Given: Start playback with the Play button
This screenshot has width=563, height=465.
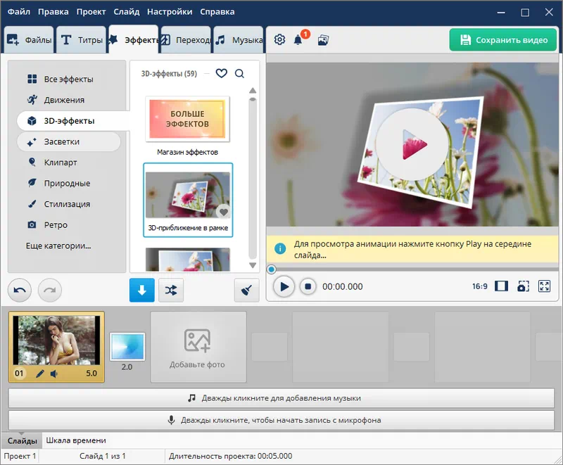Looking at the screenshot, I should pyautogui.click(x=284, y=287).
